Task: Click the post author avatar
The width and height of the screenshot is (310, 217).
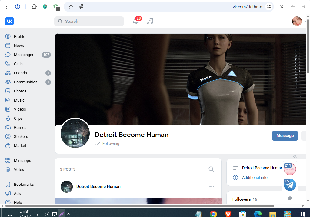Action: click(67, 186)
